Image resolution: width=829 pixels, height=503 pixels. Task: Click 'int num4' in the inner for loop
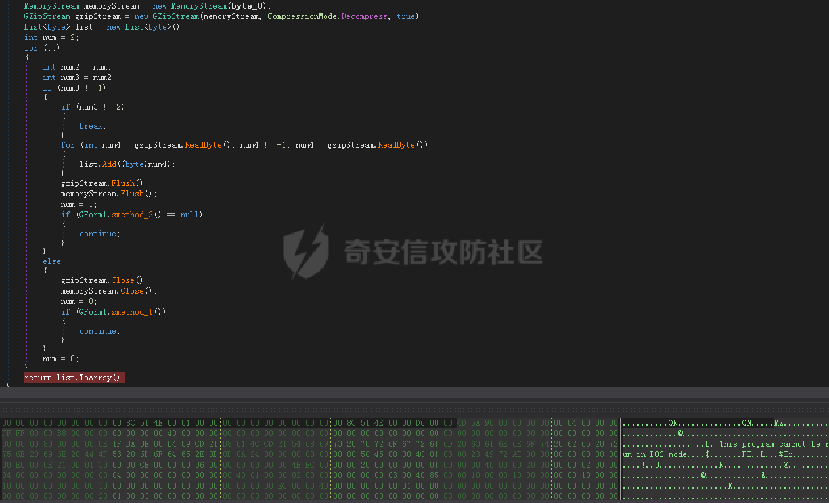click(100, 145)
